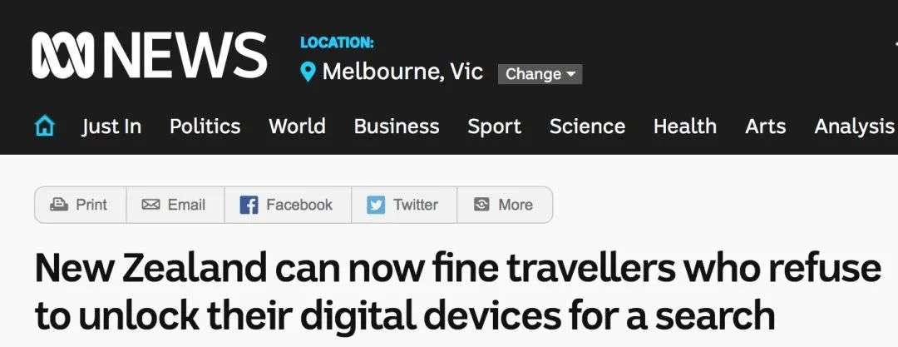Image resolution: width=898 pixels, height=347 pixels.
Task: Go to the Sport section
Action: tap(494, 126)
